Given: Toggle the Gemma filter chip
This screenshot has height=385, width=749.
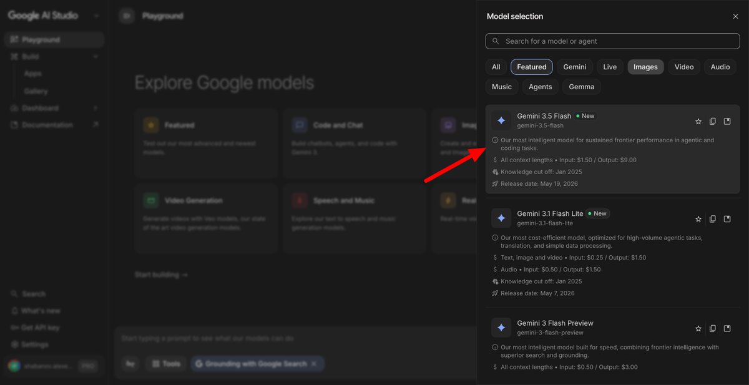Looking at the screenshot, I should (582, 87).
